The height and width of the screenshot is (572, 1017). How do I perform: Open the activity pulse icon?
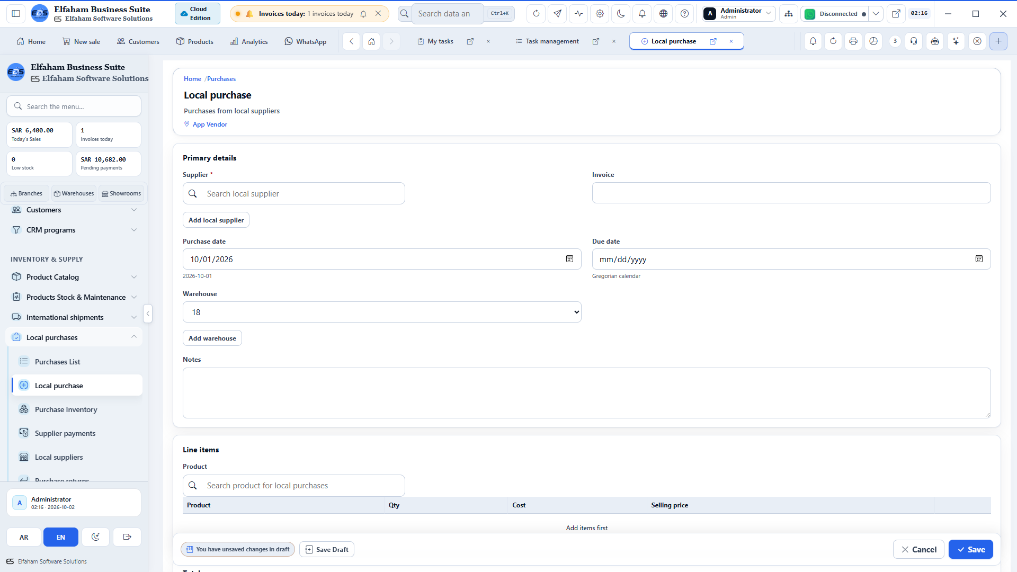[578, 14]
